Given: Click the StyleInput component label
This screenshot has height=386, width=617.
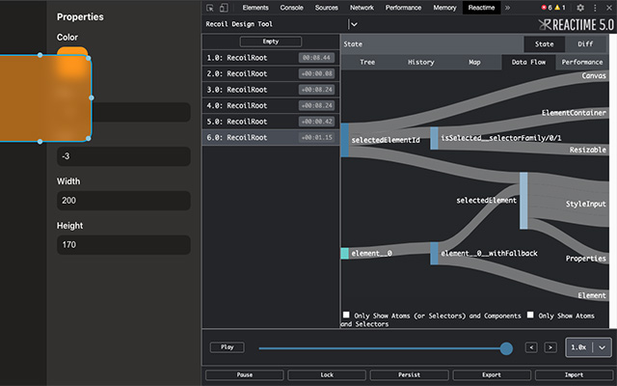Looking at the screenshot, I should (585, 204).
